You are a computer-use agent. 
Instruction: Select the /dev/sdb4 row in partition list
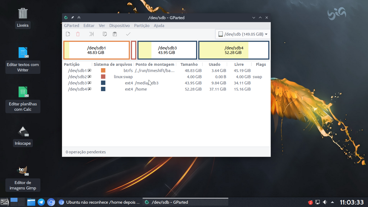click(x=166, y=89)
